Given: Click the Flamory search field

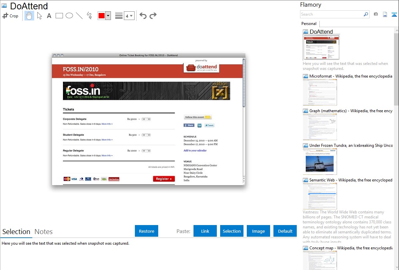Looking at the screenshot, I should coord(332,14).
